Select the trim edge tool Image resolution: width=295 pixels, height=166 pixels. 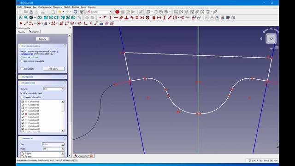pyautogui.click(x=91, y=24)
